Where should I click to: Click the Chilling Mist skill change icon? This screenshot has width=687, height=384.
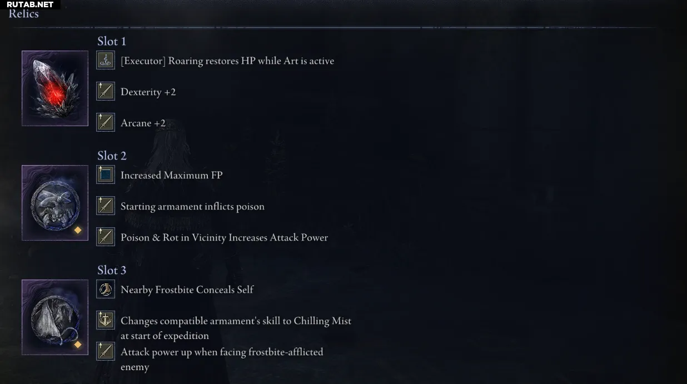coord(106,321)
